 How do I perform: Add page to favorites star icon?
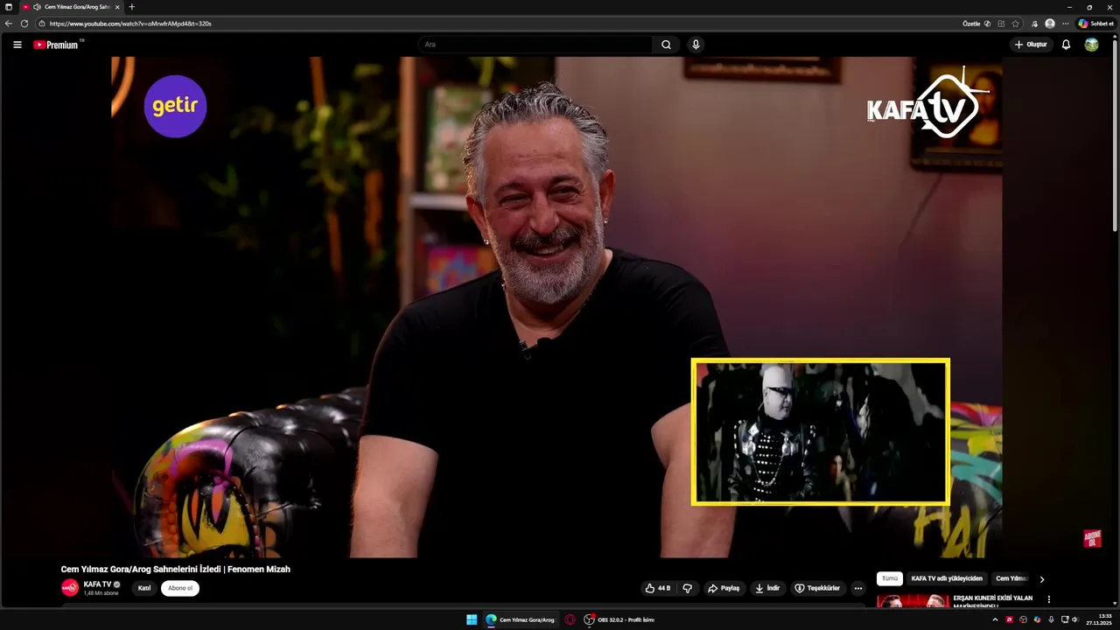tap(1015, 24)
